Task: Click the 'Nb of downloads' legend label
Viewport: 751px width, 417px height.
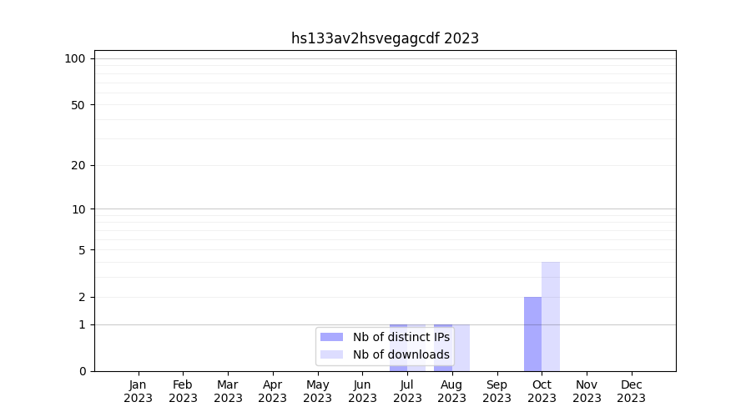Action: click(x=401, y=354)
